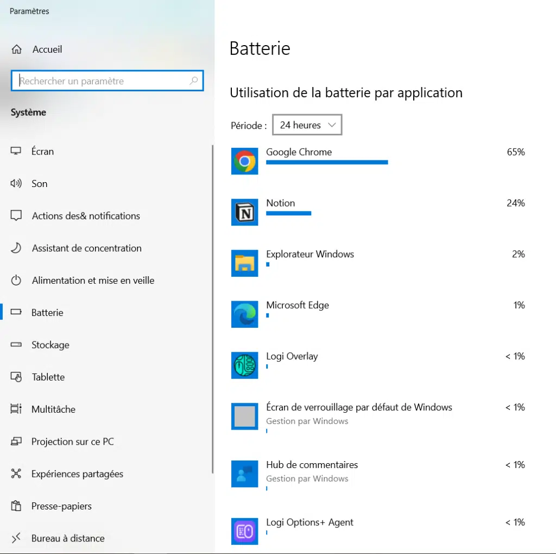The image size is (556, 554).
Task: Click the Système section heading
Action: click(x=28, y=112)
